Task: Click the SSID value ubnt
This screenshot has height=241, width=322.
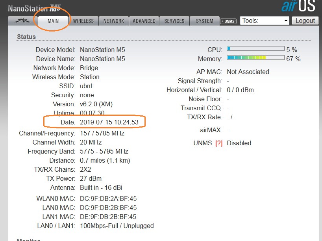Action: pos(86,86)
